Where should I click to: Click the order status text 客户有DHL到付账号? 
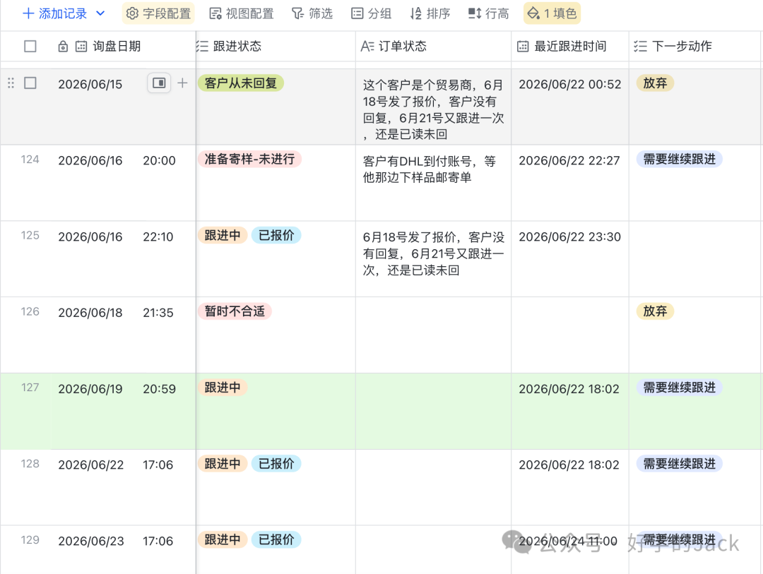(430, 169)
